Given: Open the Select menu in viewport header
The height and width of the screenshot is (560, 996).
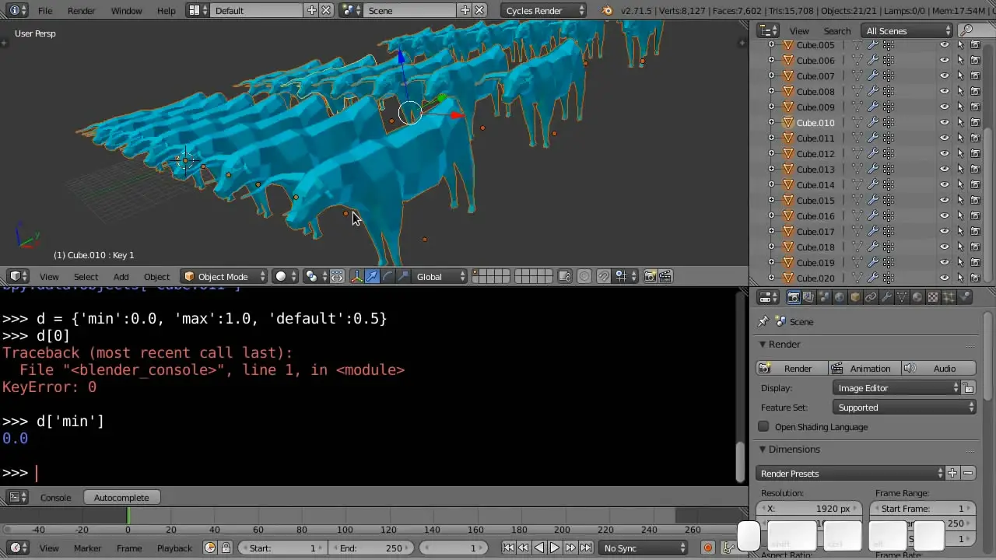Looking at the screenshot, I should pos(86,277).
